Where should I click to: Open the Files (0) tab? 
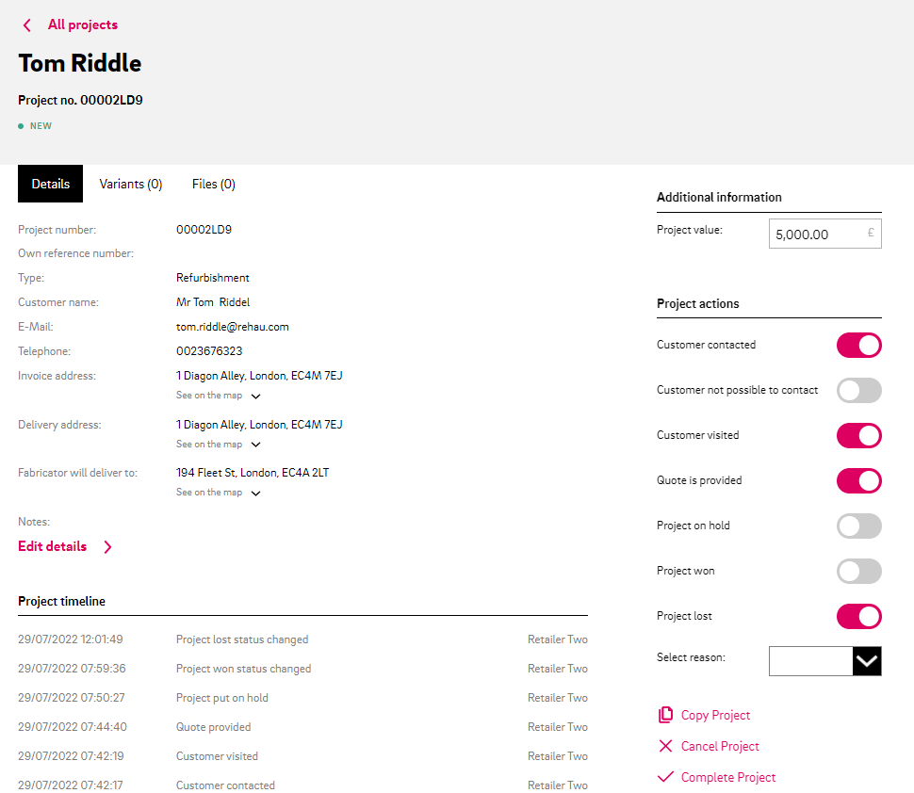[x=213, y=185]
